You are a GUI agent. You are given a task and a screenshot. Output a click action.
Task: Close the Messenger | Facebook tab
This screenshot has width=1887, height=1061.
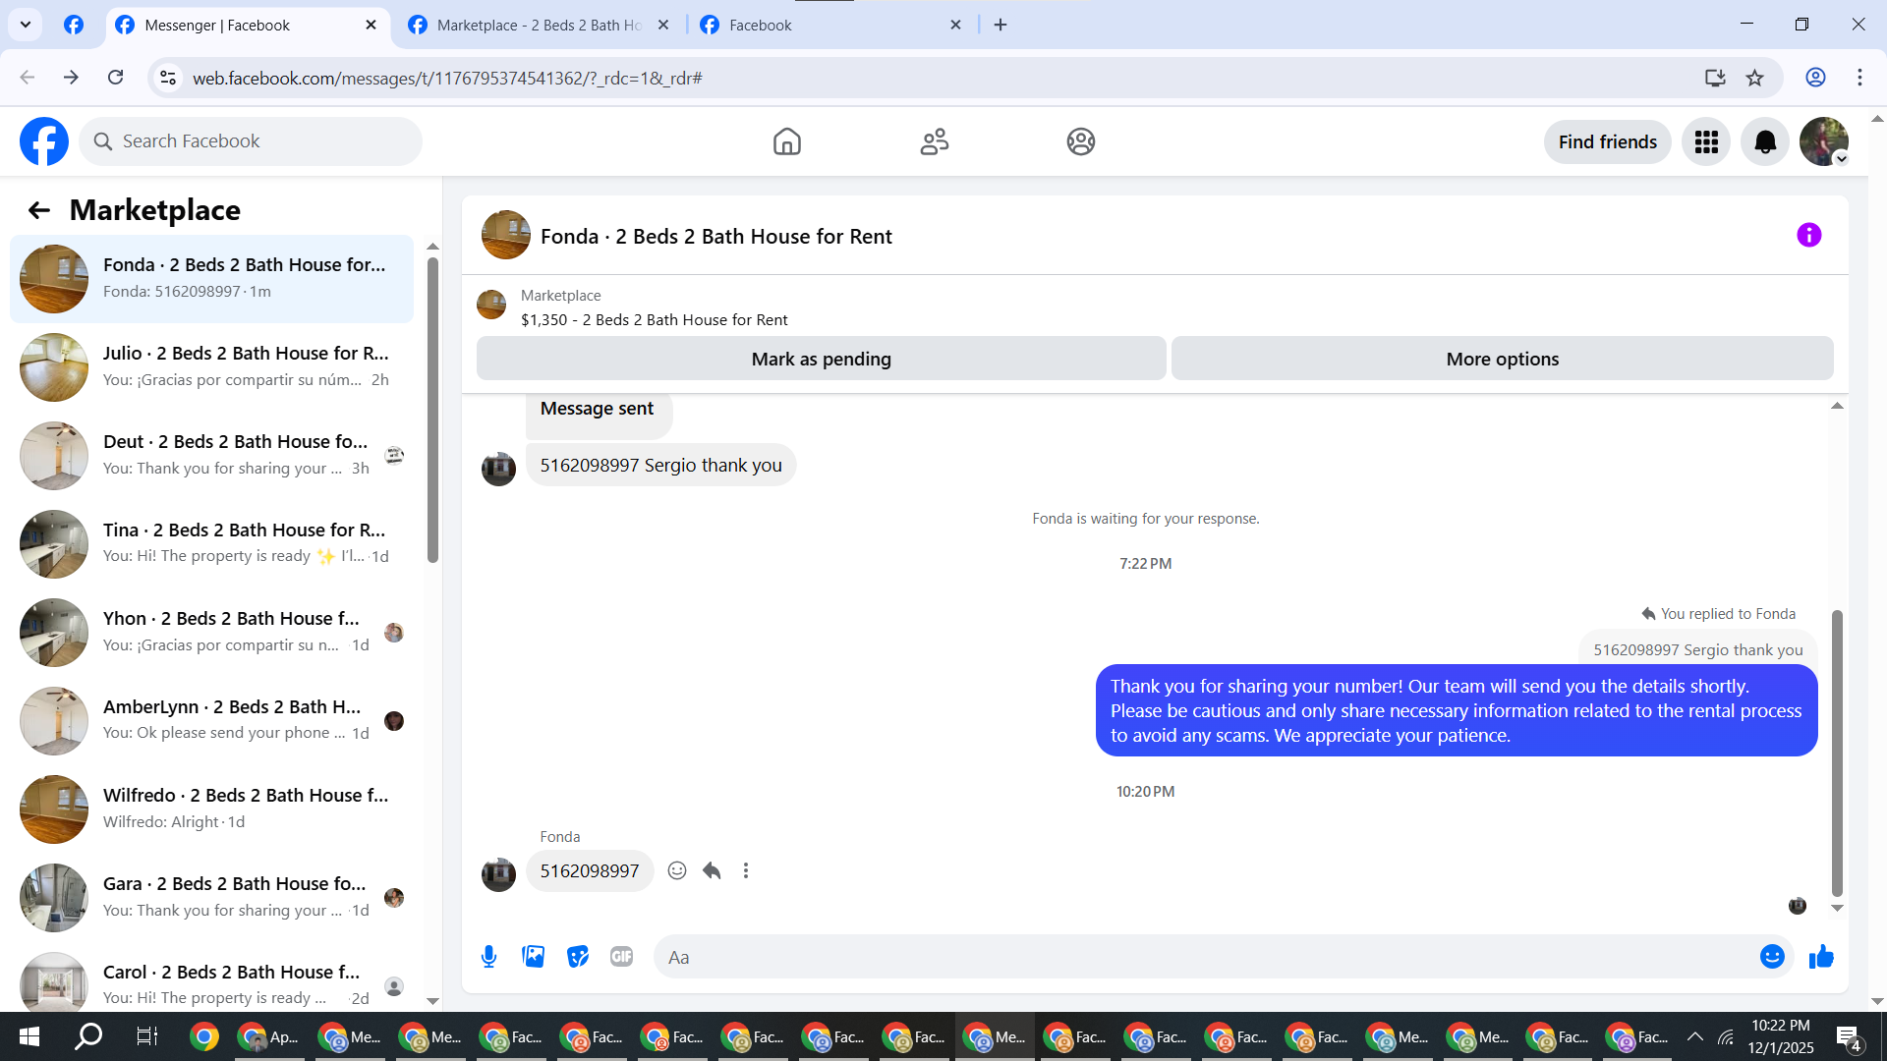(x=371, y=26)
